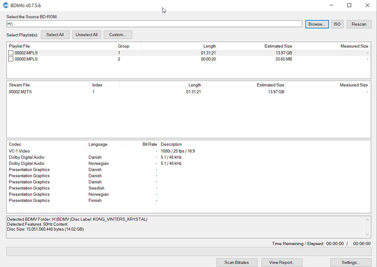Image resolution: width=377 pixels, height=267 pixels.
Task: Open View Report...
Action: (x=282, y=262)
